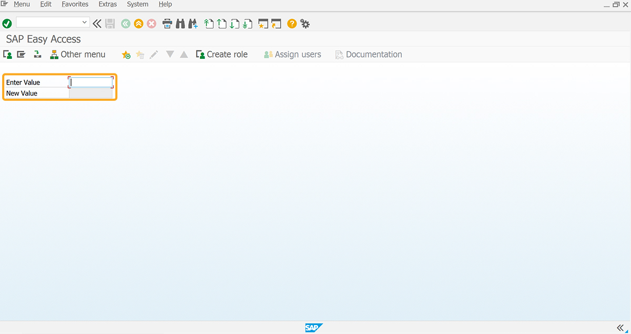Click the Delete Favorites icon
631x334 pixels.
click(x=140, y=55)
